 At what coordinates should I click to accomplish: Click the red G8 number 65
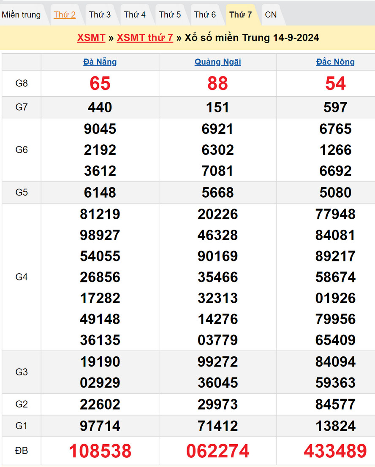click(100, 84)
